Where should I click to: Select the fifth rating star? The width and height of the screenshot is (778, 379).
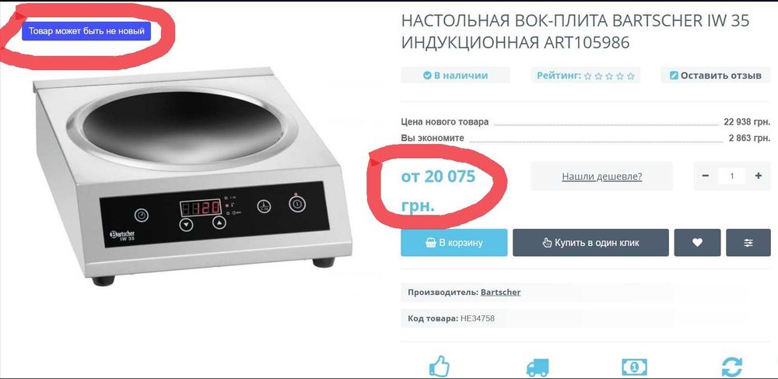(x=631, y=76)
